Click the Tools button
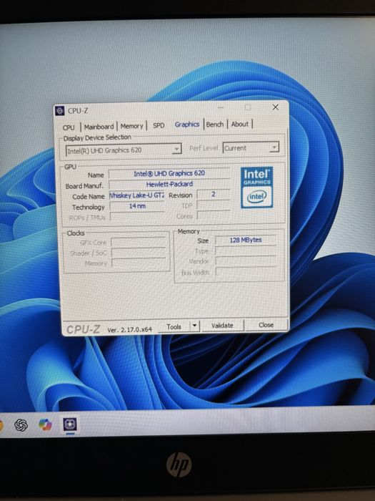The image size is (375, 501). click(x=174, y=326)
